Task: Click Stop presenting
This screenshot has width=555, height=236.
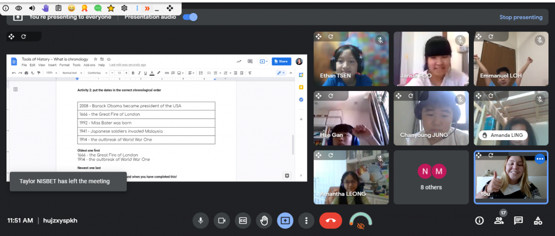Action: (520, 17)
